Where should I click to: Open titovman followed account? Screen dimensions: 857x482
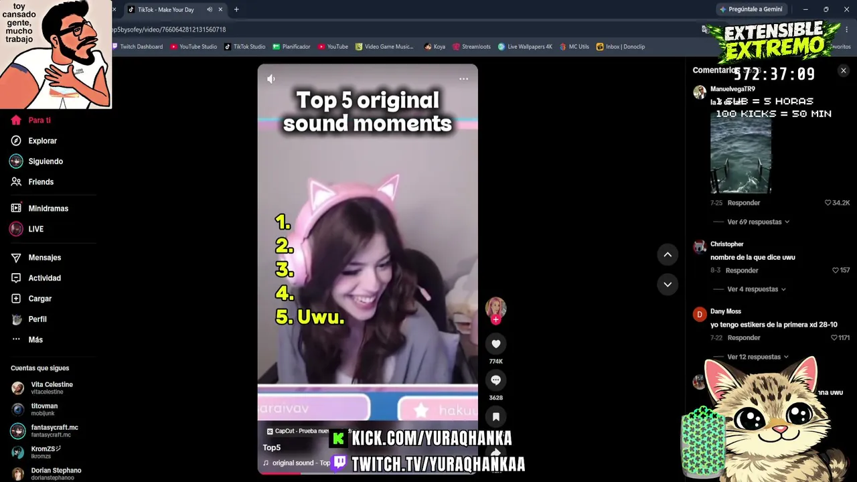(x=34, y=410)
